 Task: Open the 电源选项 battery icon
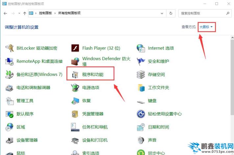click(75, 88)
